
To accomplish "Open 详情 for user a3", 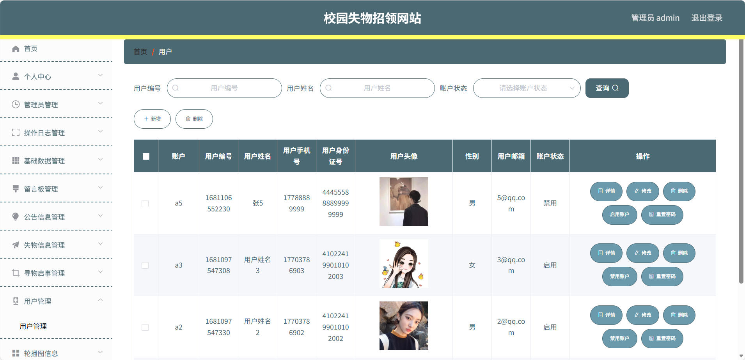I will (606, 253).
